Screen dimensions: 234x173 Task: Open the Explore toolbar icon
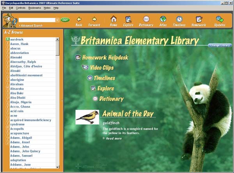click(128, 19)
